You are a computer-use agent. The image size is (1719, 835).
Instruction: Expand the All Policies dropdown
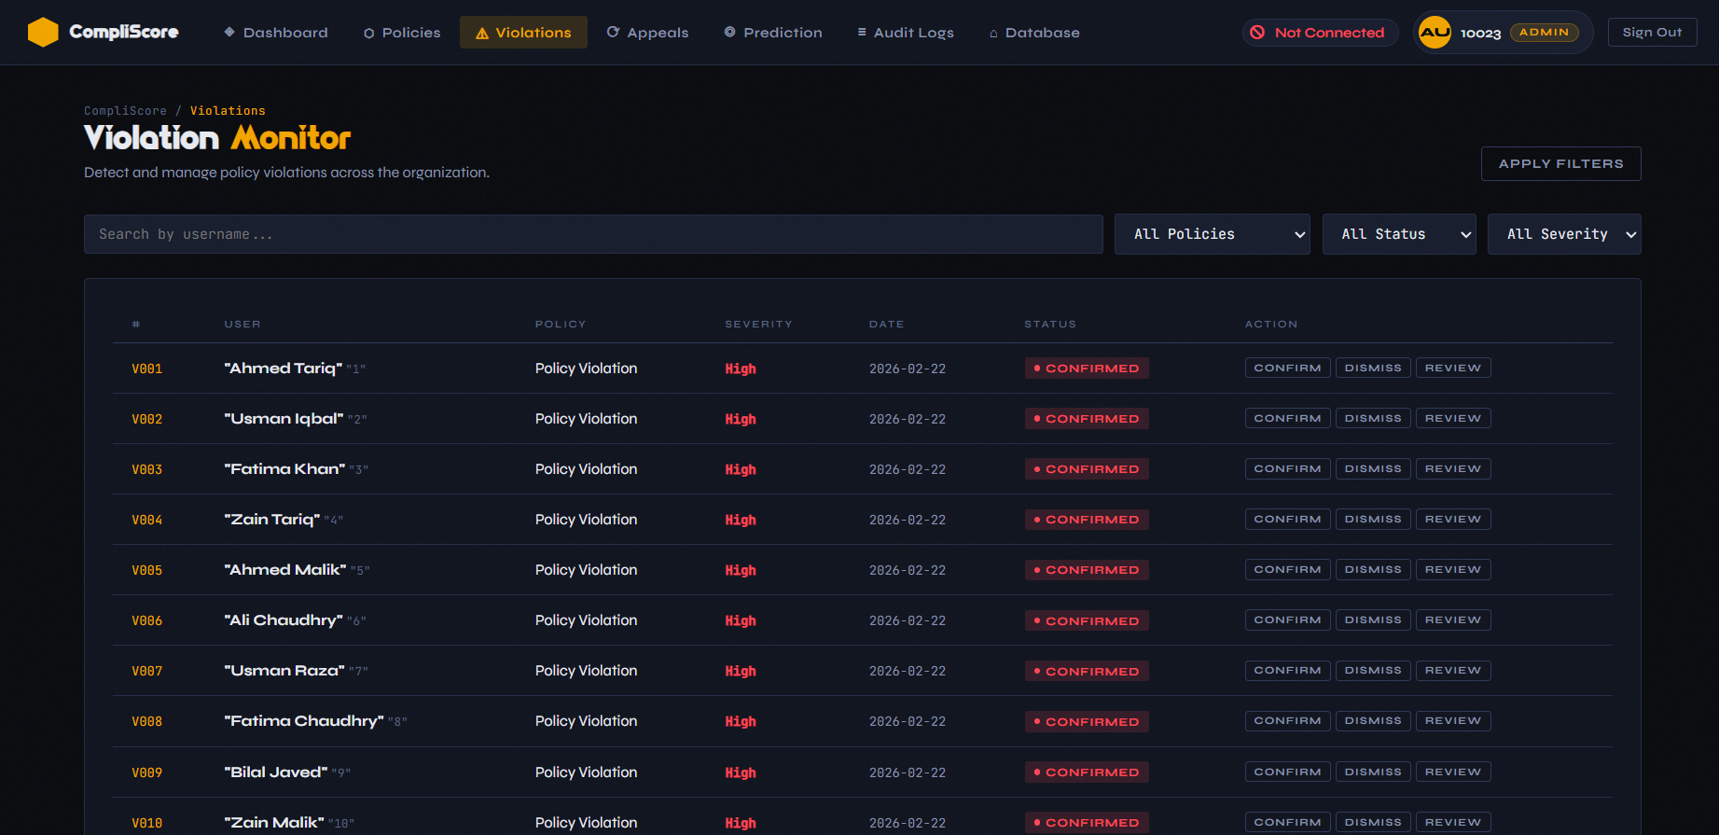click(1212, 234)
